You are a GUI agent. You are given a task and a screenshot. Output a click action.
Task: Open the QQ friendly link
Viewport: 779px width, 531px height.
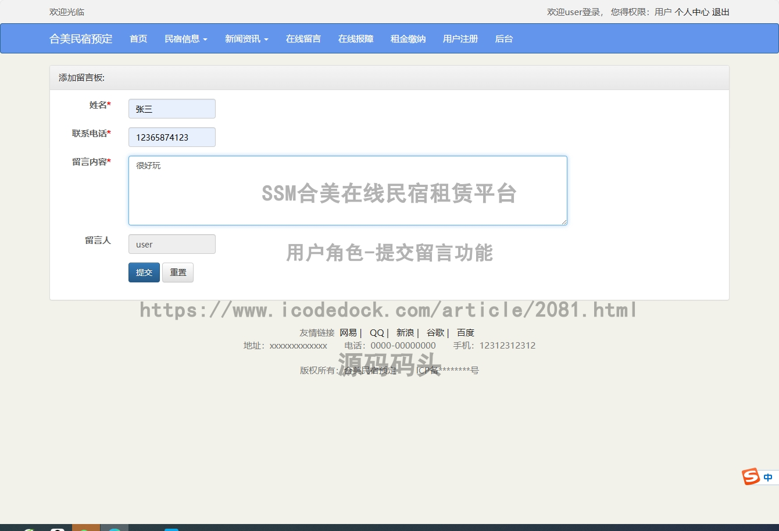point(377,333)
